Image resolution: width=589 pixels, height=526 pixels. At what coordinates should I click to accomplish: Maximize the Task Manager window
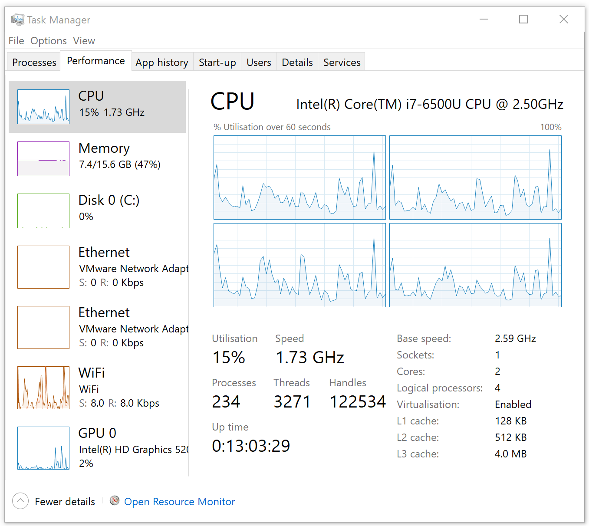coord(523,19)
